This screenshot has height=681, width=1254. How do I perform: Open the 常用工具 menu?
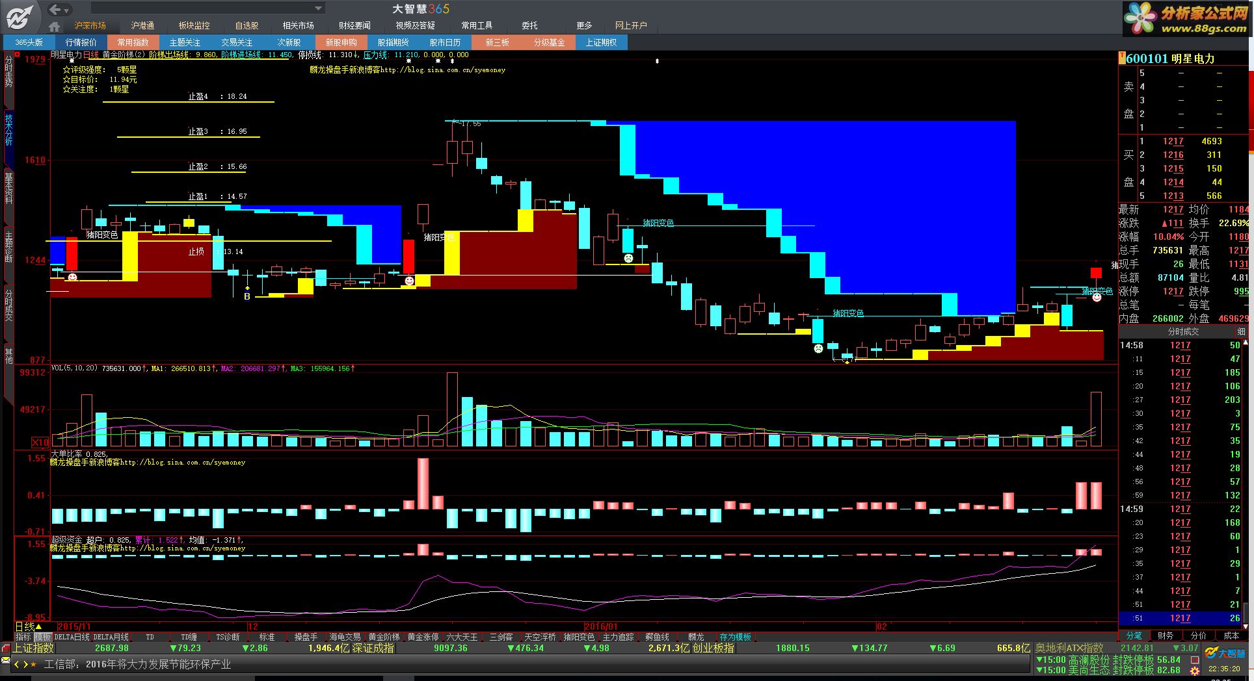tap(477, 25)
